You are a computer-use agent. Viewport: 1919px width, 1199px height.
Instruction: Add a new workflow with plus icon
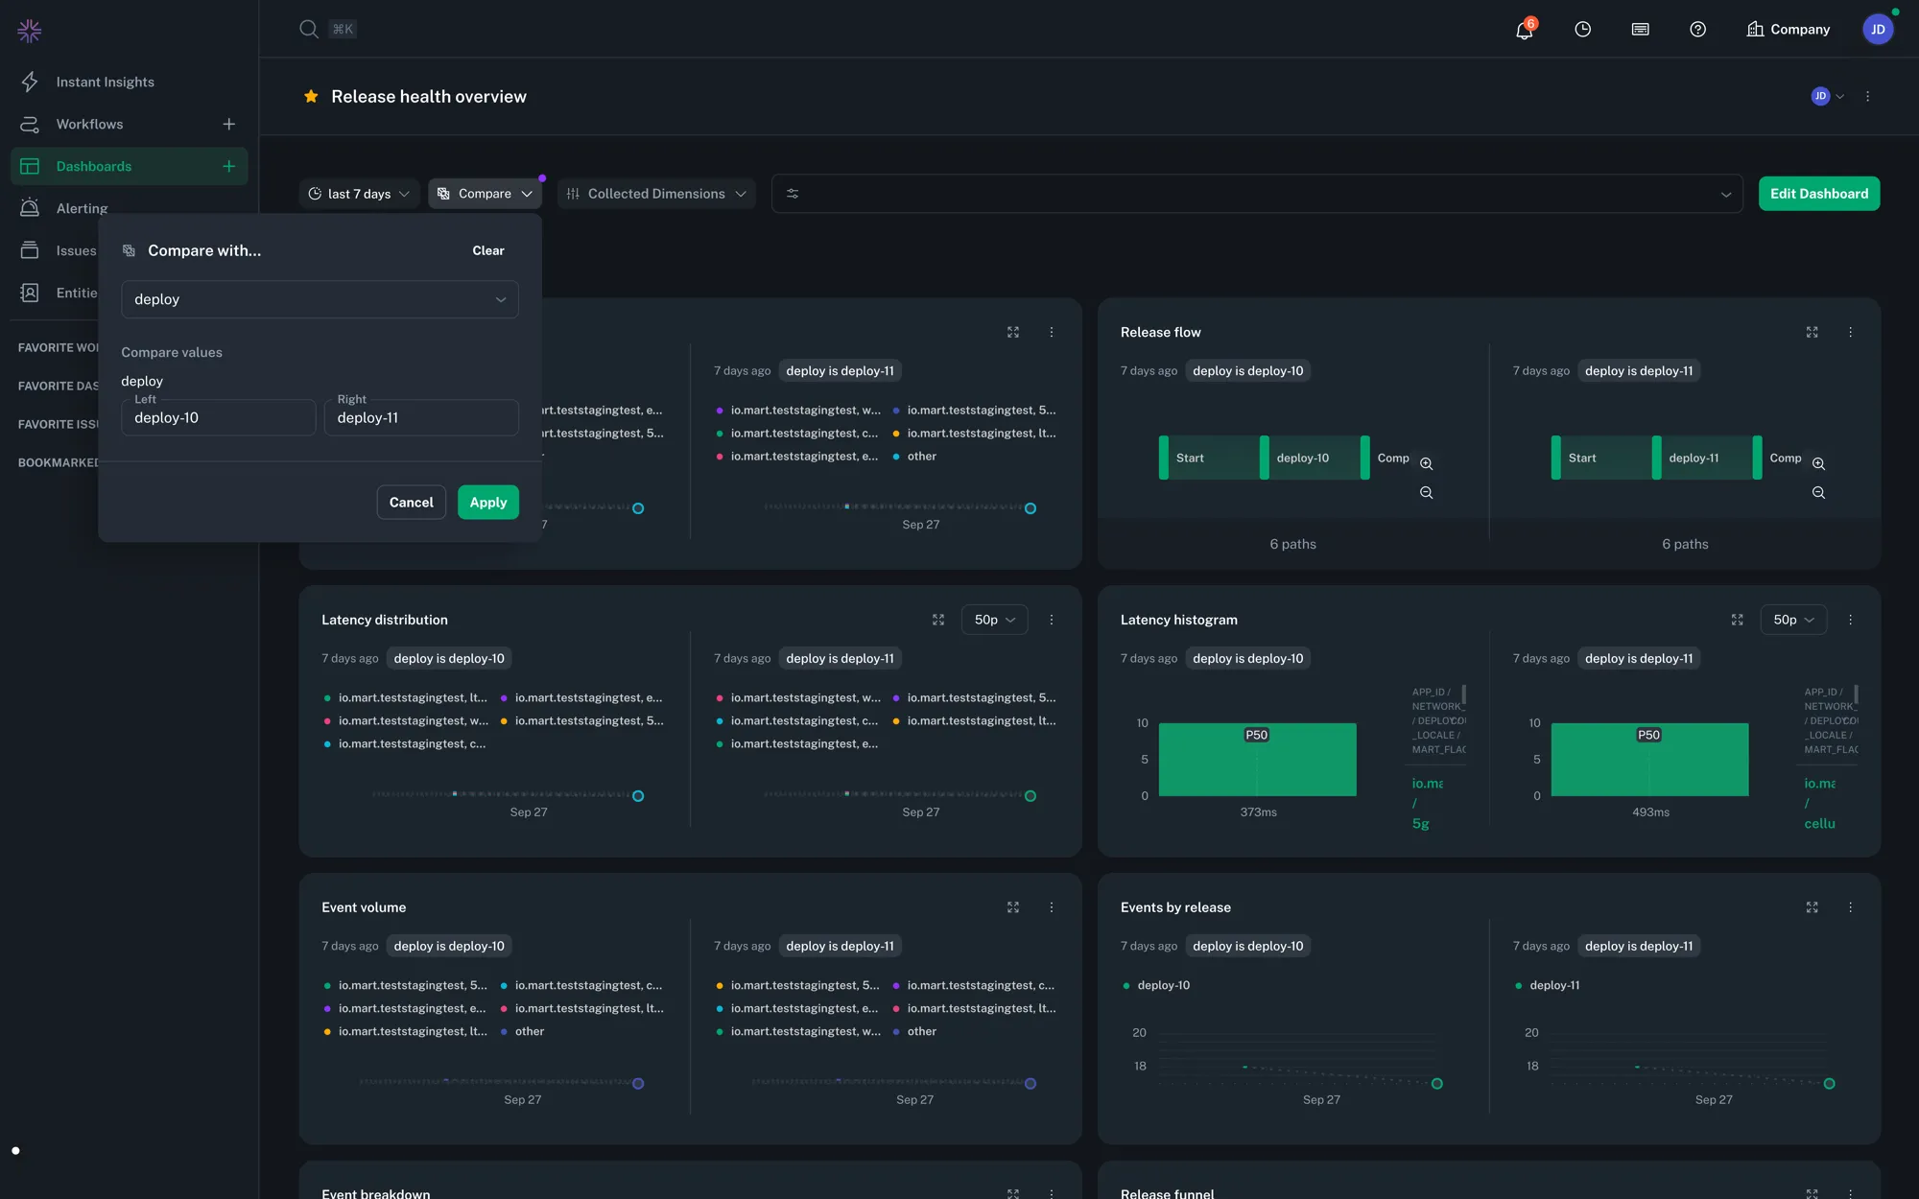click(228, 124)
